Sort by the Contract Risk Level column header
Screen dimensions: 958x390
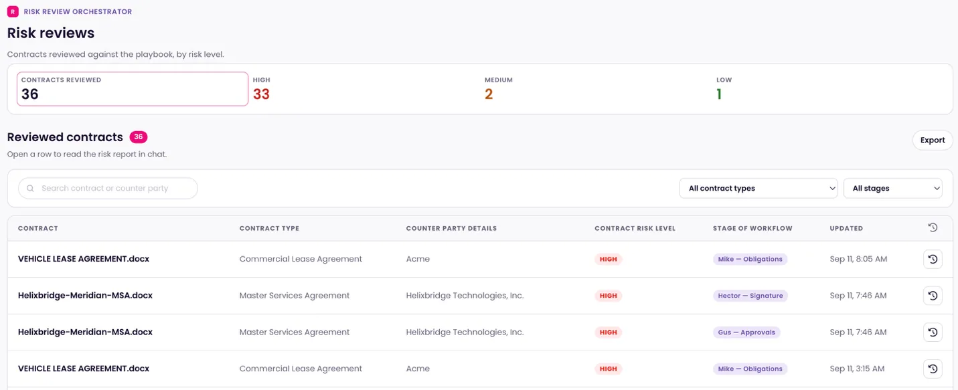coord(635,228)
